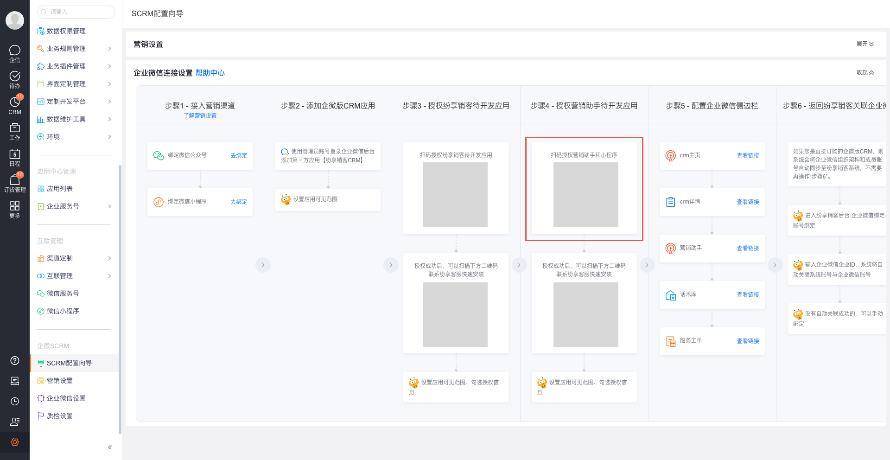Click the help question mark icon
Viewport: 890px width, 460px height.
pos(15,361)
